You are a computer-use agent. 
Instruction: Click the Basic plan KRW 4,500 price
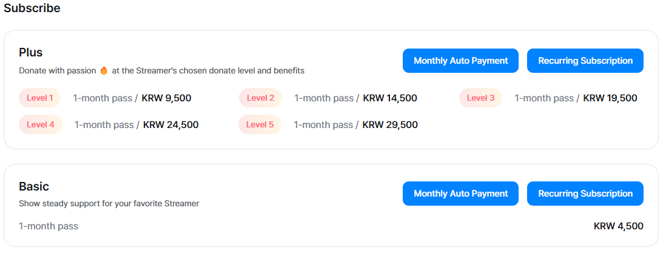[618, 226]
